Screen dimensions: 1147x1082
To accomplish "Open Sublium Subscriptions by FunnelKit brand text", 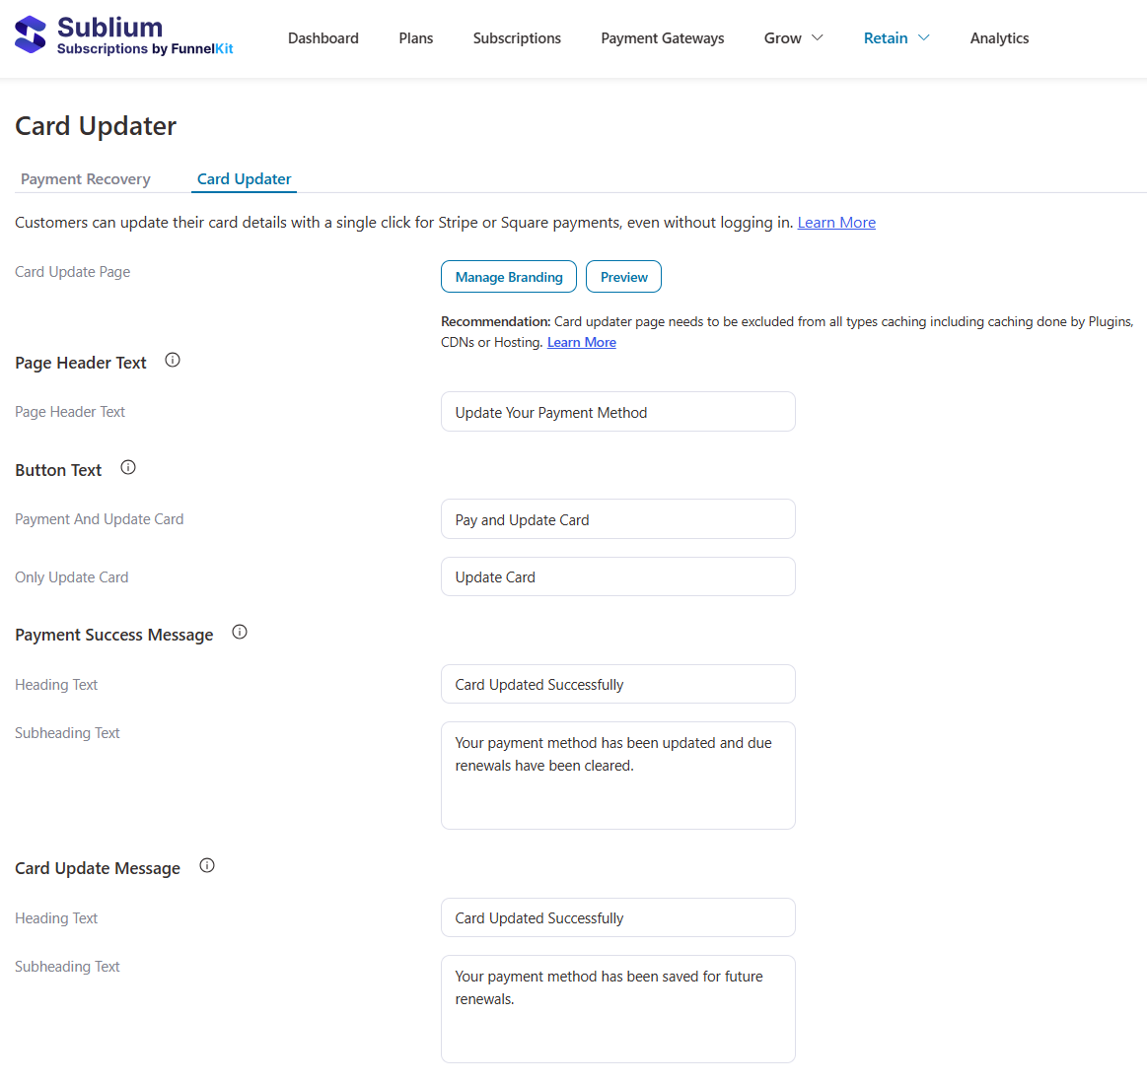I will tap(145, 35).
